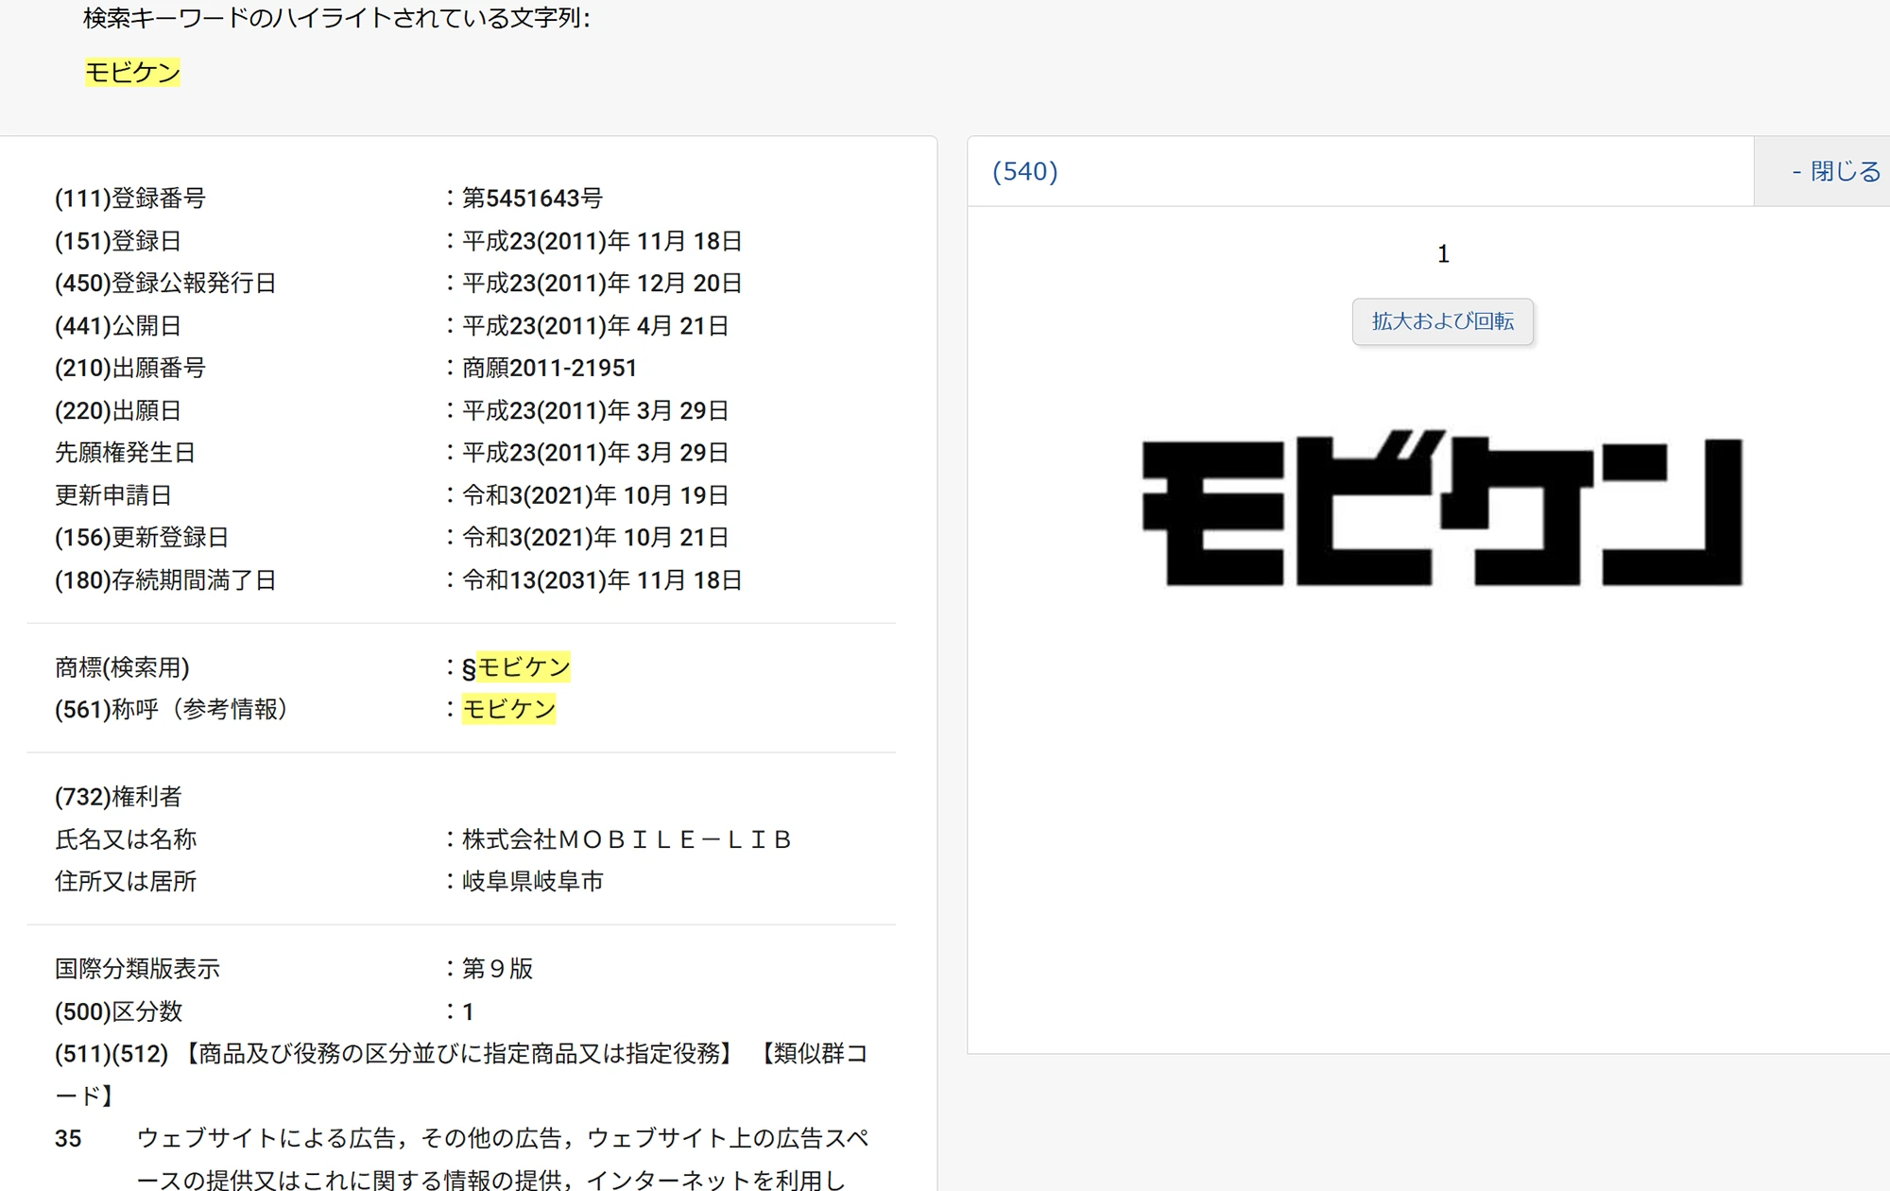
Task: Select application number 商願2011-21951
Action: [x=549, y=368]
